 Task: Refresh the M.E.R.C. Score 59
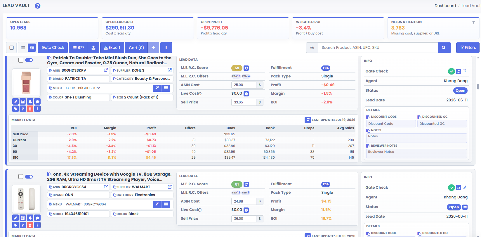tap(246, 68)
